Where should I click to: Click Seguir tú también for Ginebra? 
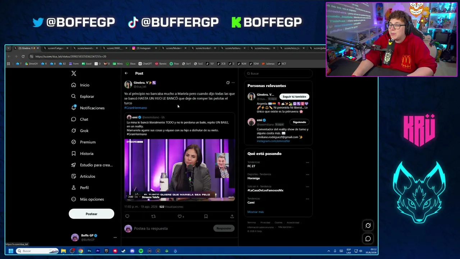coord(294,97)
